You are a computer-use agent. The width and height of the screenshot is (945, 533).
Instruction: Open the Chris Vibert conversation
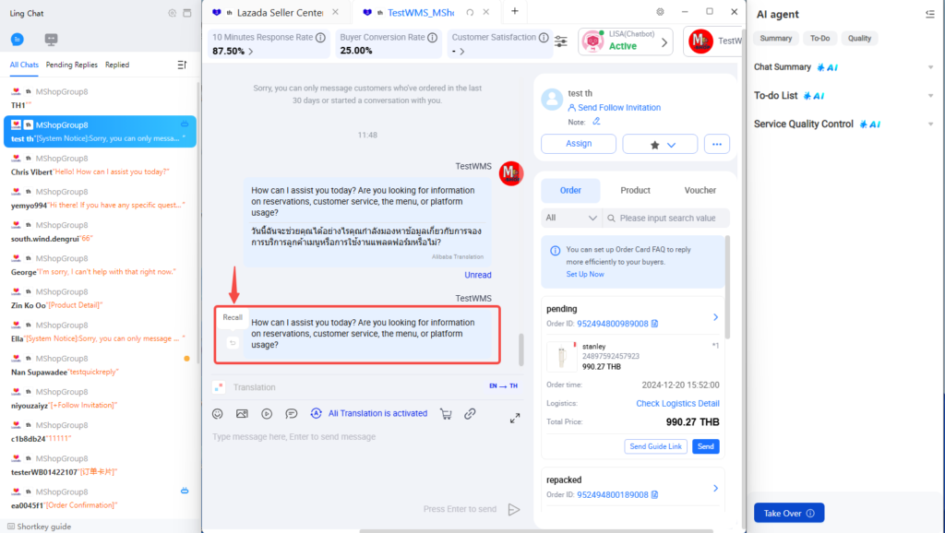100,165
